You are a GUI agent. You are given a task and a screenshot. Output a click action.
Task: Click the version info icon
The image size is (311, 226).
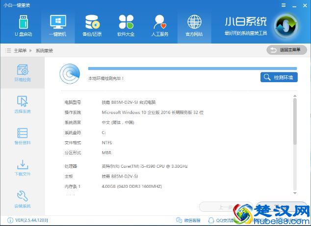(x=10, y=220)
